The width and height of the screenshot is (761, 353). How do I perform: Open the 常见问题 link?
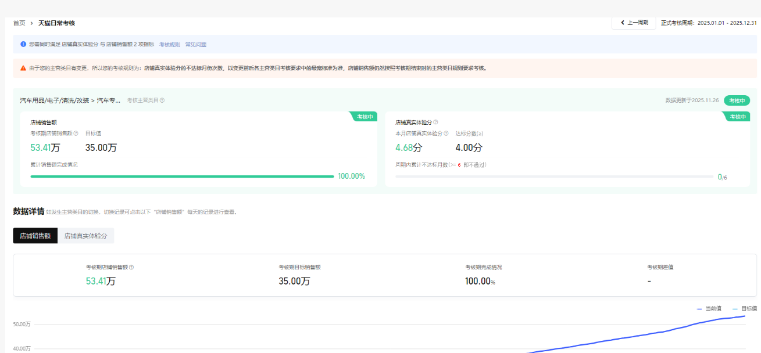coord(196,45)
